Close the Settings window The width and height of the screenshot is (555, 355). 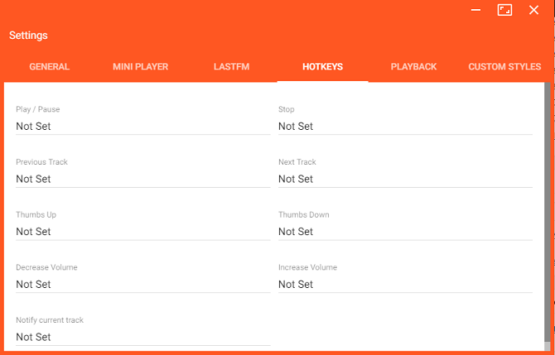[533, 10]
